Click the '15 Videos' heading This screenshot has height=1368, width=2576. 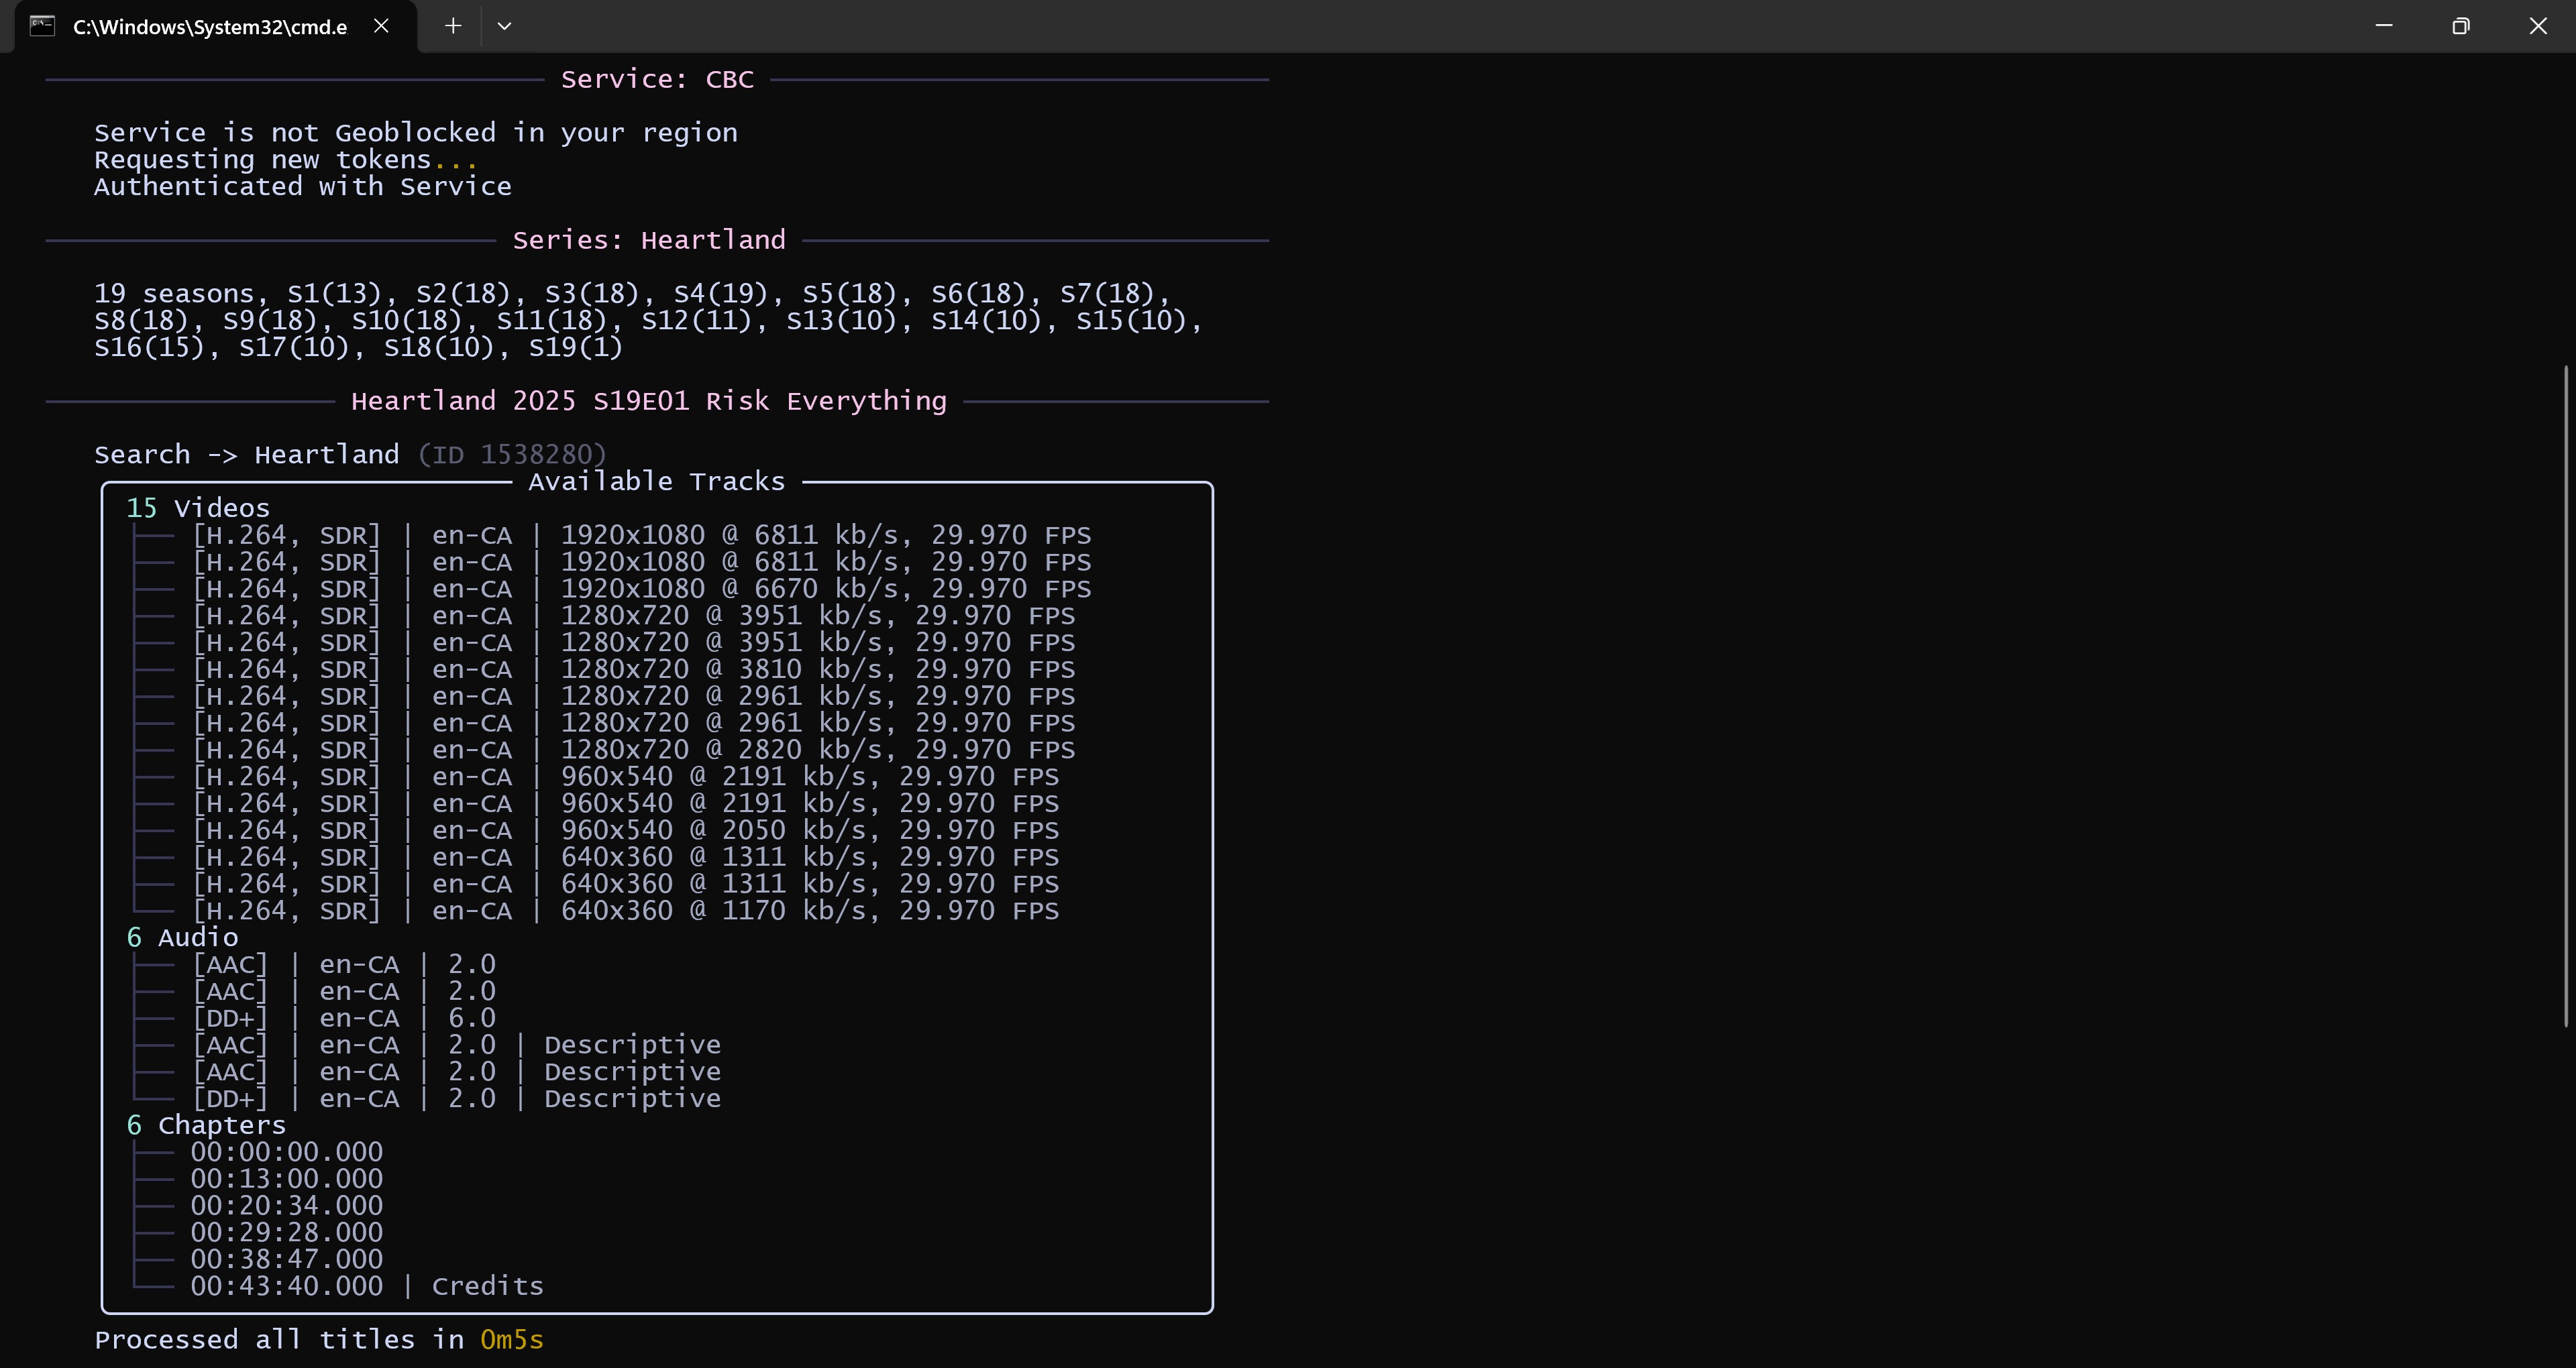(x=198, y=508)
